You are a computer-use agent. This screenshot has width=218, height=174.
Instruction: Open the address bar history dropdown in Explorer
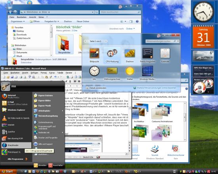[x=93, y=12]
